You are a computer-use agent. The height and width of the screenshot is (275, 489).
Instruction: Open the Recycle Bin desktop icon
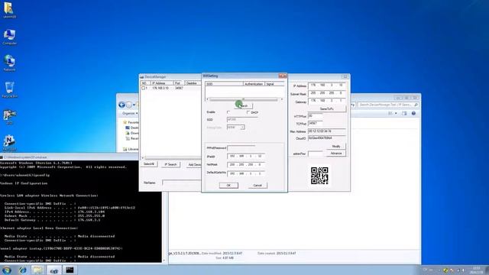pyautogui.click(x=9, y=90)
